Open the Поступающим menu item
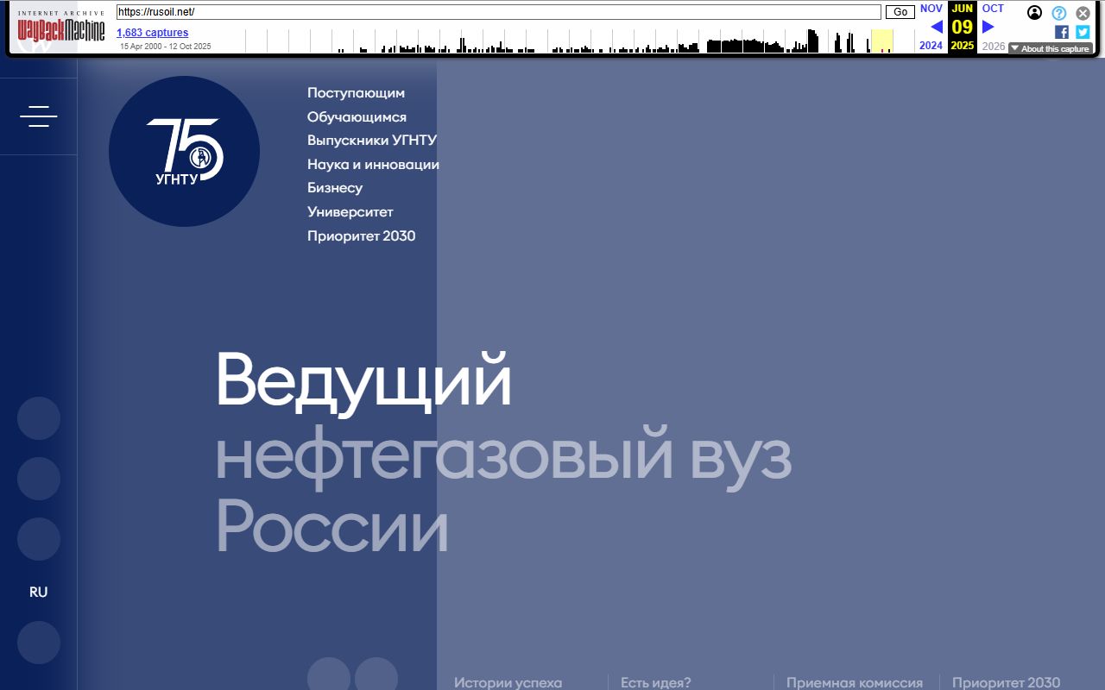1105x690 pixels. pos(356,93)
